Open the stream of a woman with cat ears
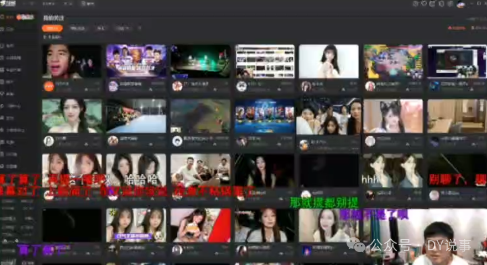The width and height of the screenshot is (487, 265). click(x=393, y=116)
